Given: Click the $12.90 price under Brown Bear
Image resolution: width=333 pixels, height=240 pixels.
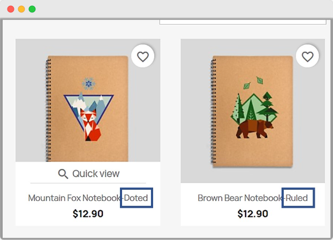Looking at the screenshot, I should tap(253, 213).
